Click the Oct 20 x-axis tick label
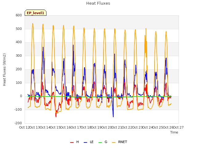 (107, 127)
